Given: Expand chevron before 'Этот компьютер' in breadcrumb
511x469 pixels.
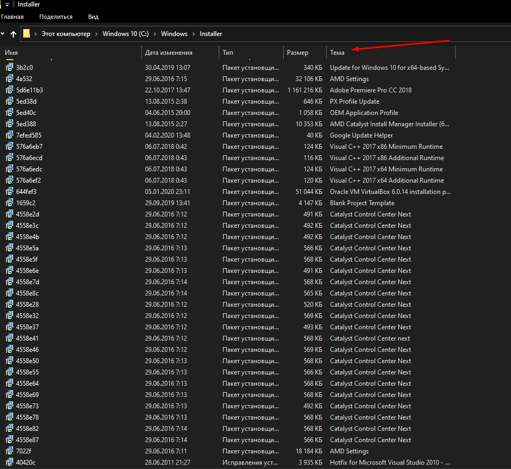Looking at the screenshot, I should tap(35, 34).
